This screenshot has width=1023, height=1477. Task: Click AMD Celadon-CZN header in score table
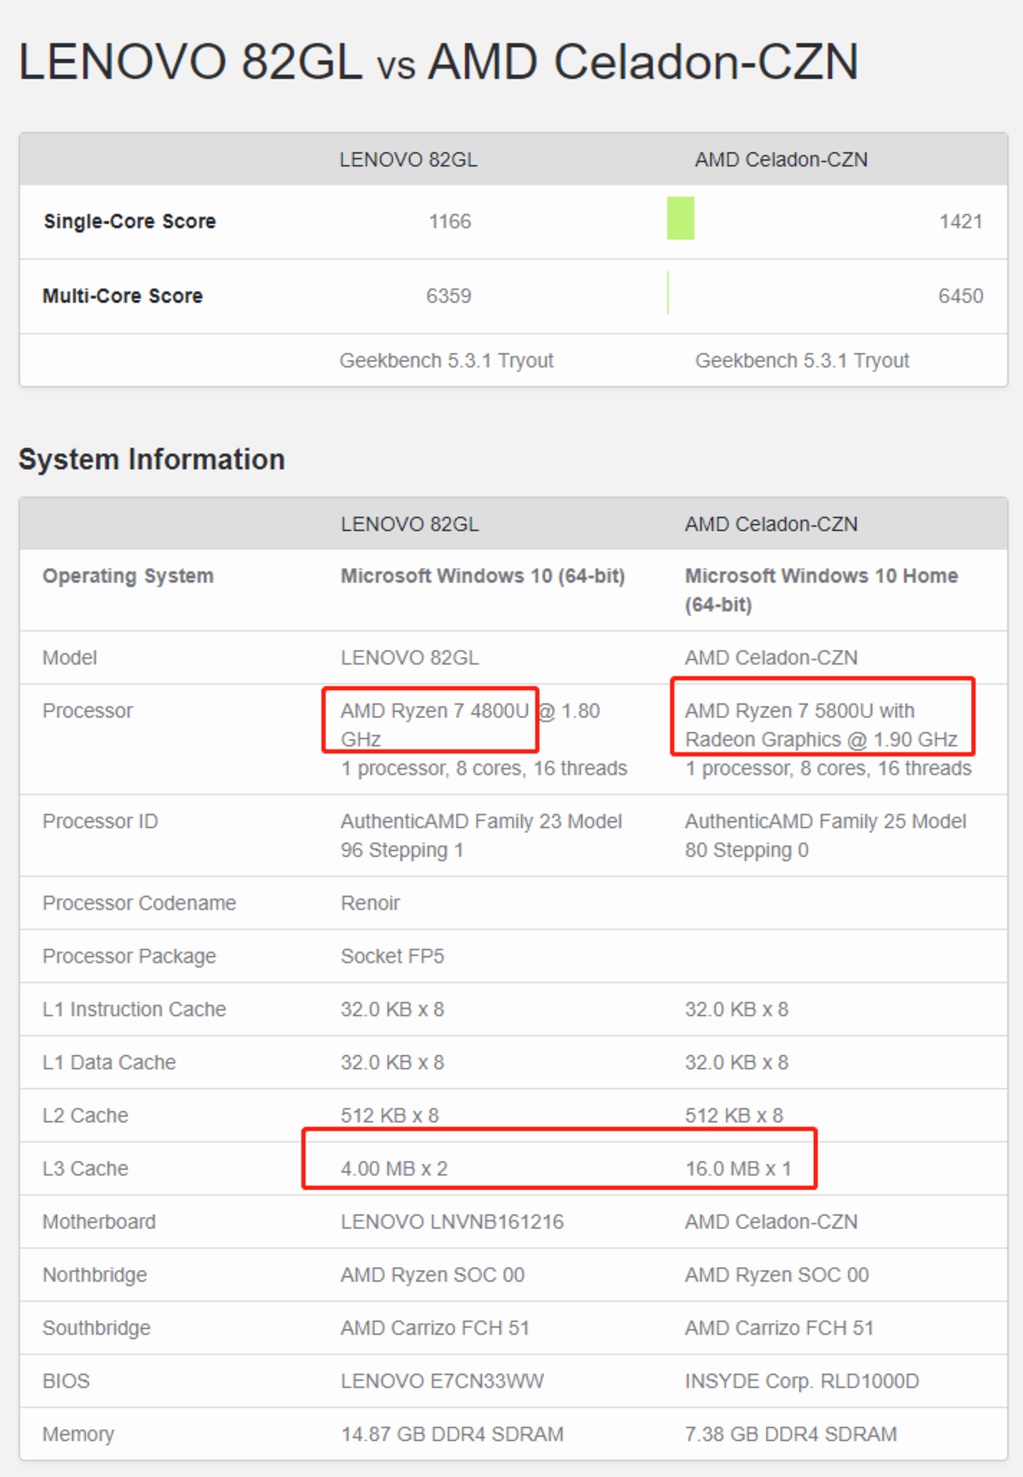pos(781,159)
